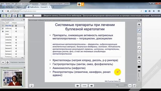This screenshot has width=161, height=91.
Task: Click Вера Влад. webcam icon in list
Action: (x=13, y=26)
